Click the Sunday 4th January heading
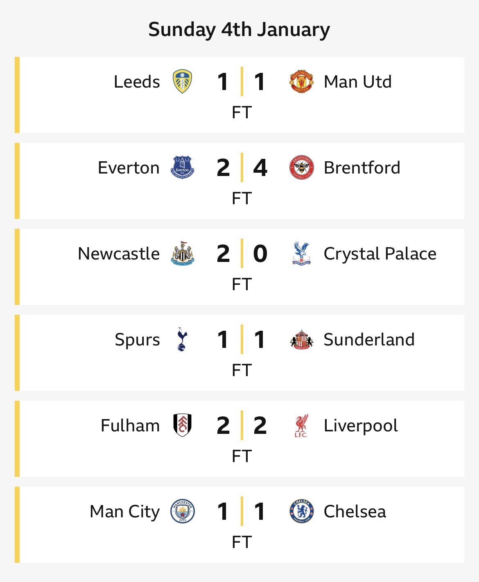 [x=239, y=29]
